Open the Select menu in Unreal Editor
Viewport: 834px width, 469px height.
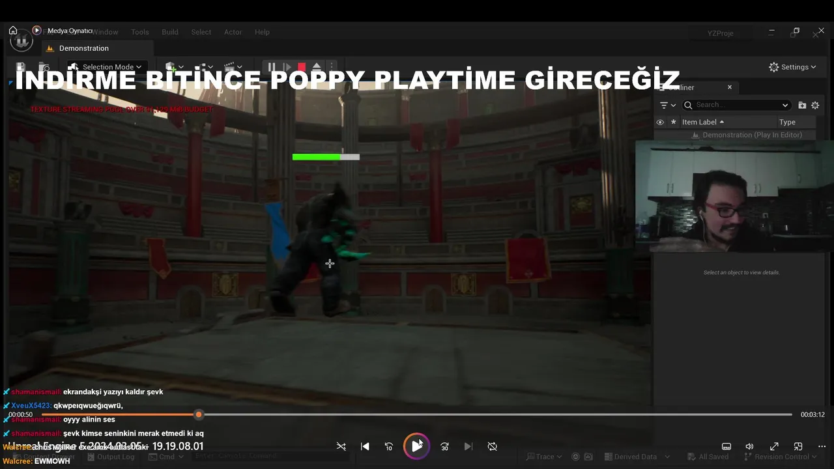coord(201,32)
